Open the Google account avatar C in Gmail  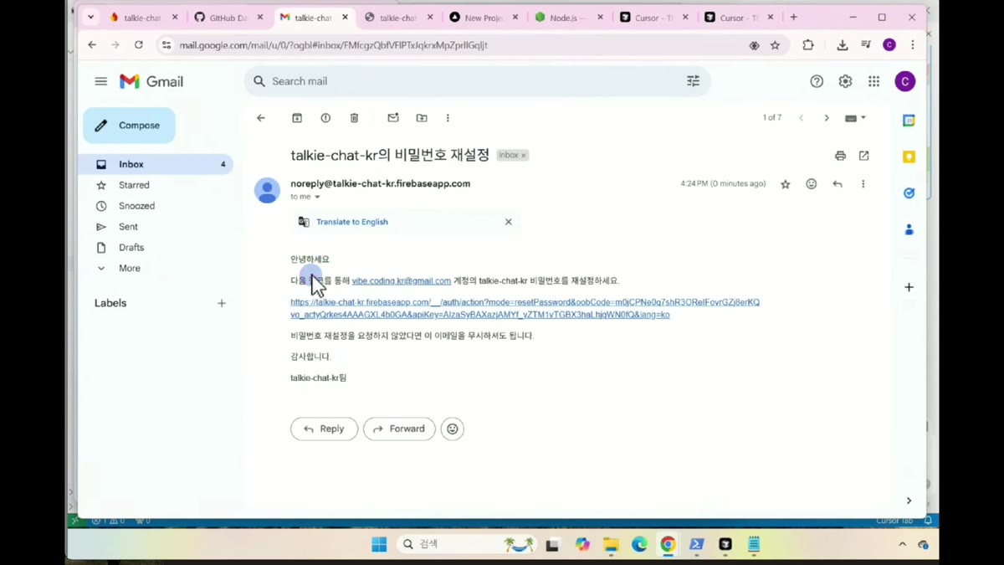pos(904,81)
